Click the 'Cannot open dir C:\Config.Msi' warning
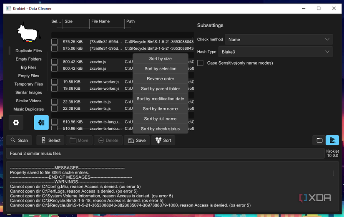This screenshot has width=344, height=217. point(75,187)
